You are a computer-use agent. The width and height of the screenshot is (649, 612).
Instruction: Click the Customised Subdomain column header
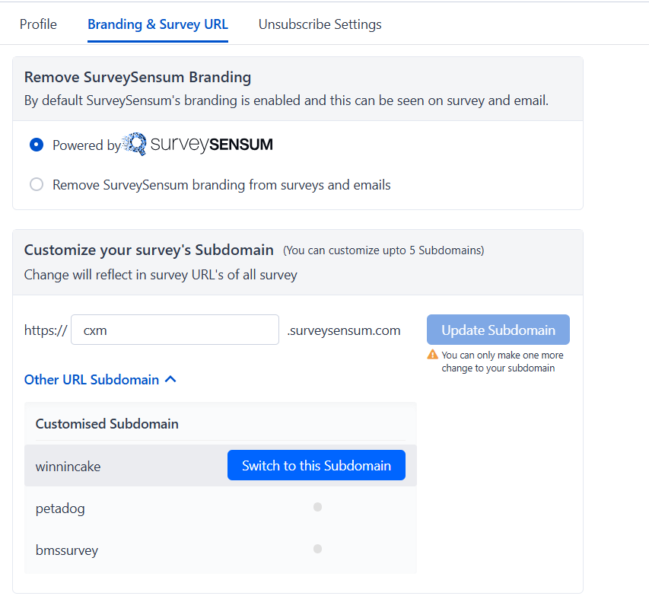point(107,424)
